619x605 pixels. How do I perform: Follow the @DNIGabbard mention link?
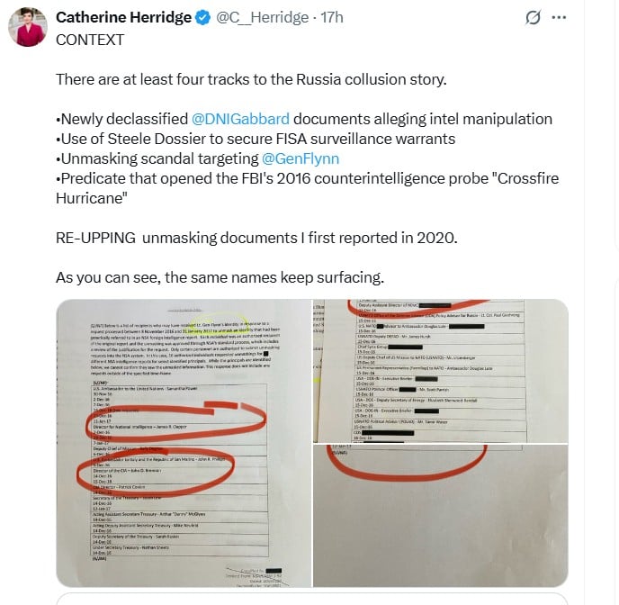(240, 119)
